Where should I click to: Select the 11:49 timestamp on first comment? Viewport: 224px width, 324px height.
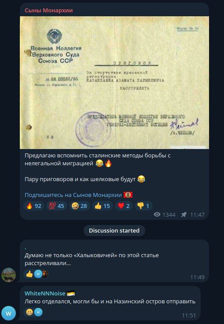pyautogui.click(x=197, y=277)
